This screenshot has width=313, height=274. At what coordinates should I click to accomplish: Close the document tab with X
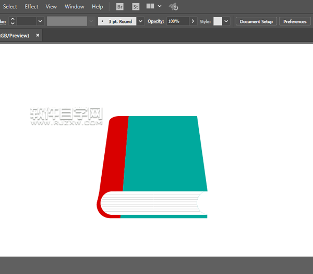pyautogui.click(x=38, y=35)
